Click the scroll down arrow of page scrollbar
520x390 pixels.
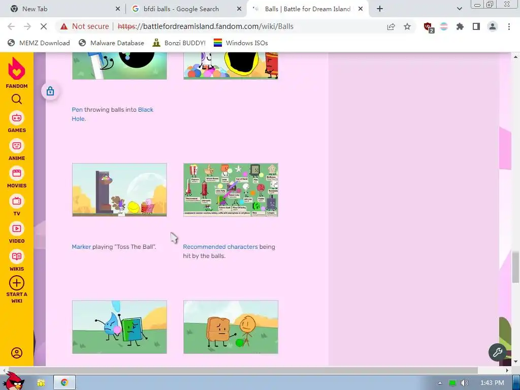coord(515,362)
